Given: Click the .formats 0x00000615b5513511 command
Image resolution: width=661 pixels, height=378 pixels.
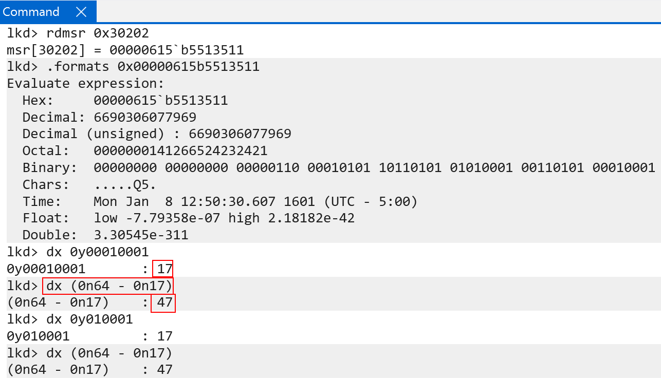Looking at the screenshot, I should (x=133, y=67).
